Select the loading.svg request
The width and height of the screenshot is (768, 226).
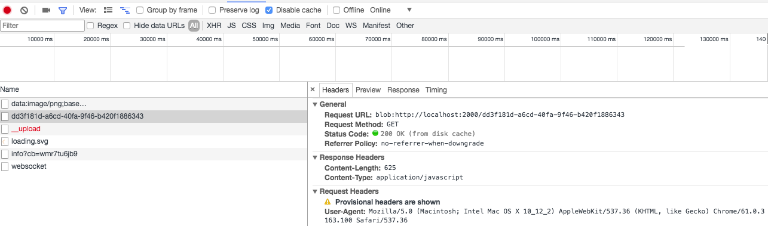coord(154,141)
